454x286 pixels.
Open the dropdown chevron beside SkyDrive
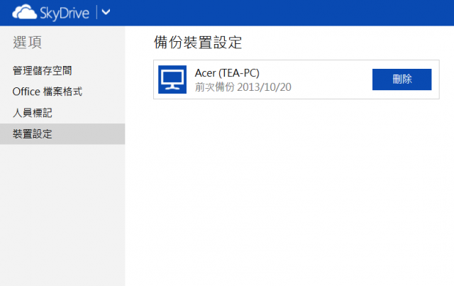coord(106,12)
